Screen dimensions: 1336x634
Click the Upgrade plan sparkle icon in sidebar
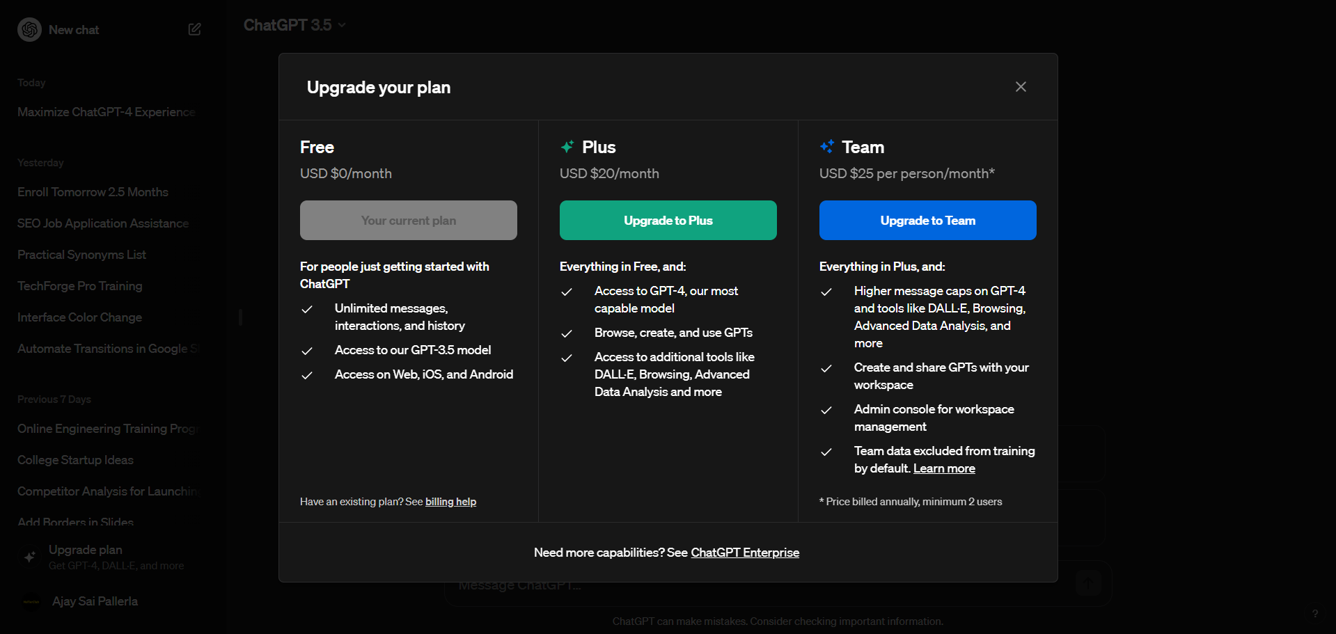point(30,557)
